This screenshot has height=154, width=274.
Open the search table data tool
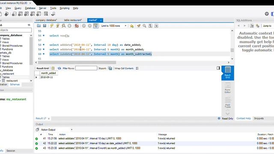click(46, 14)
